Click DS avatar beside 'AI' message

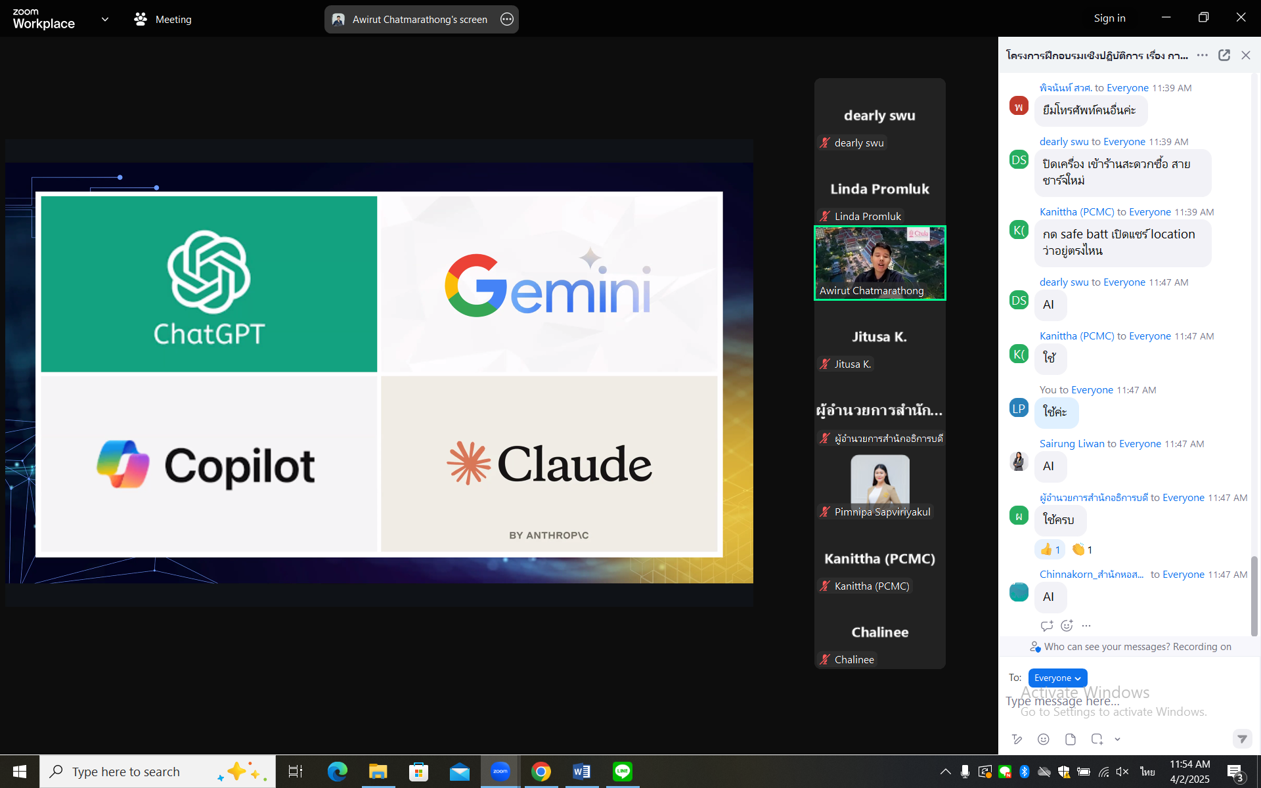coord(1019,300)
